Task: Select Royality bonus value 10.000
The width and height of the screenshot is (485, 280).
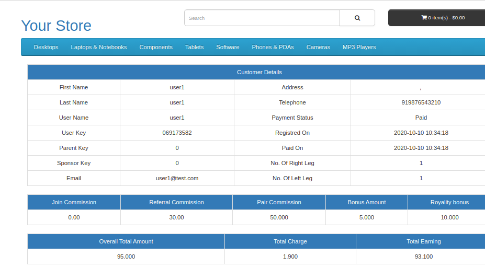Action: coord(449,217)
